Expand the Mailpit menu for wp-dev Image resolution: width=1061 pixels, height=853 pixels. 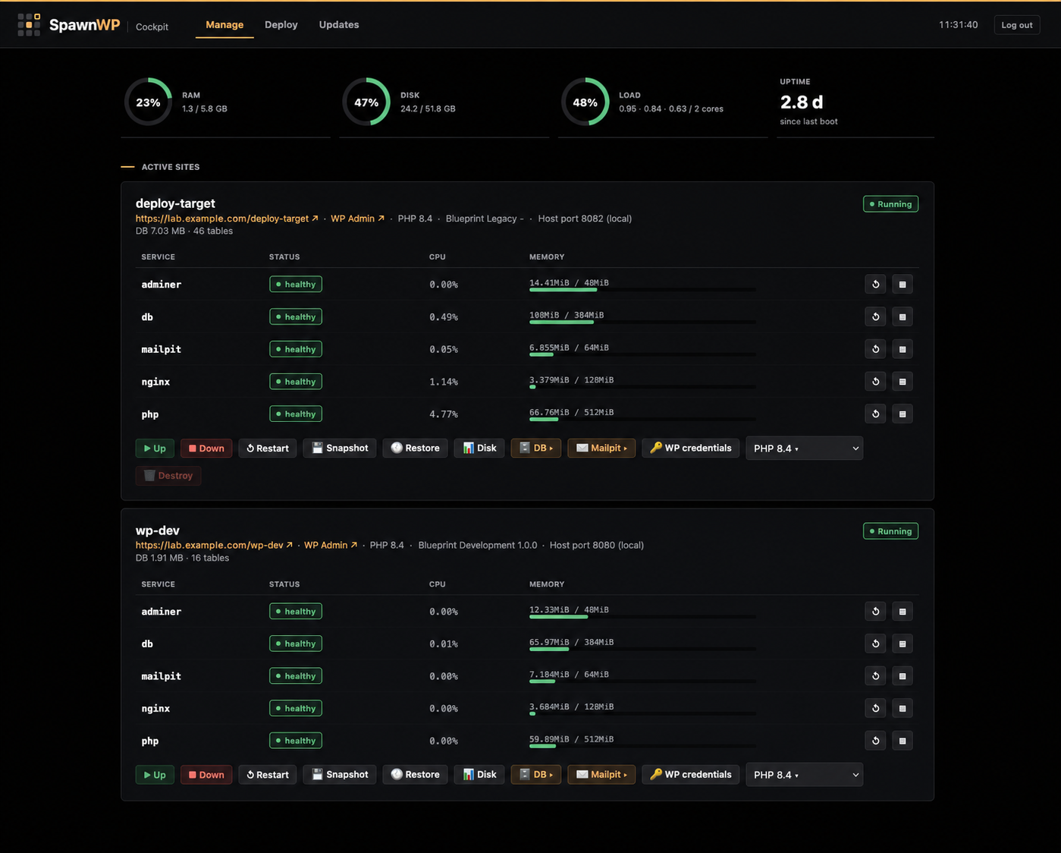pos(601,775)
